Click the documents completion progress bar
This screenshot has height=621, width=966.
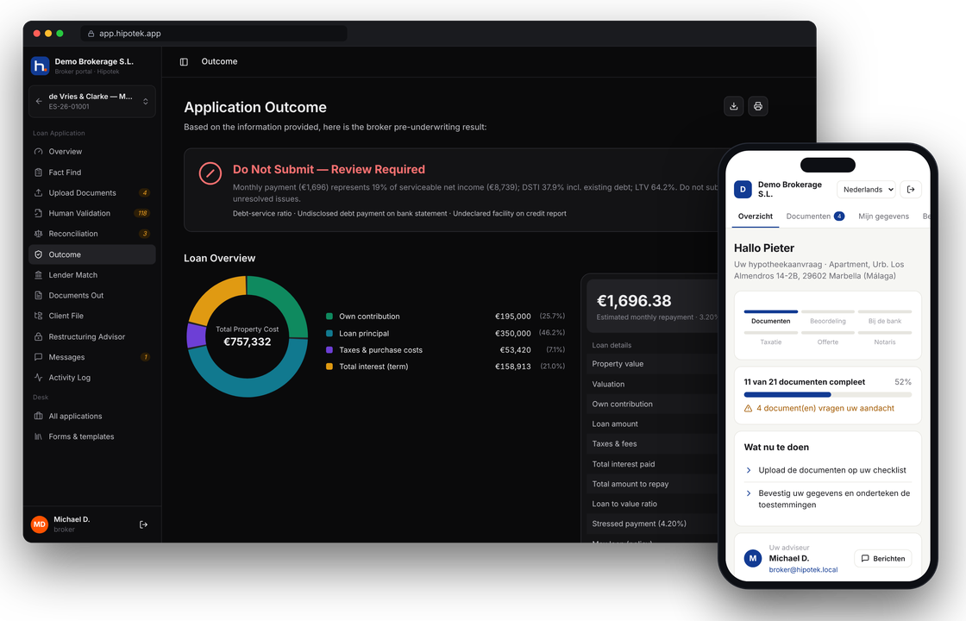point(827,394)
